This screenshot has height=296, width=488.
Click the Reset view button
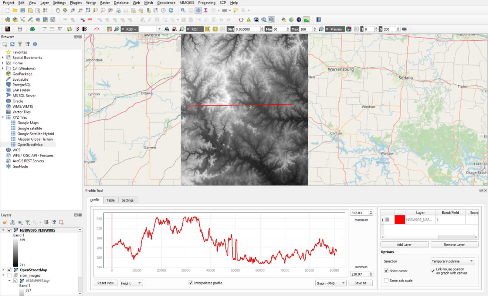tap(106, 283)
